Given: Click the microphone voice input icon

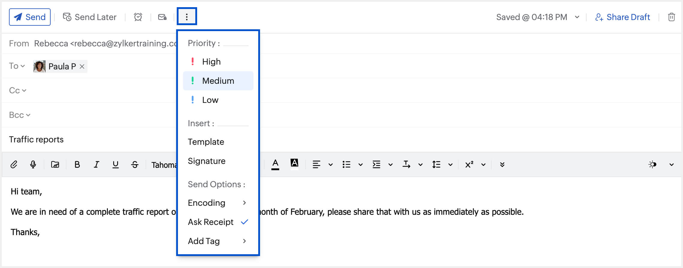Looking at the screenshot, I should click(33, 165).
